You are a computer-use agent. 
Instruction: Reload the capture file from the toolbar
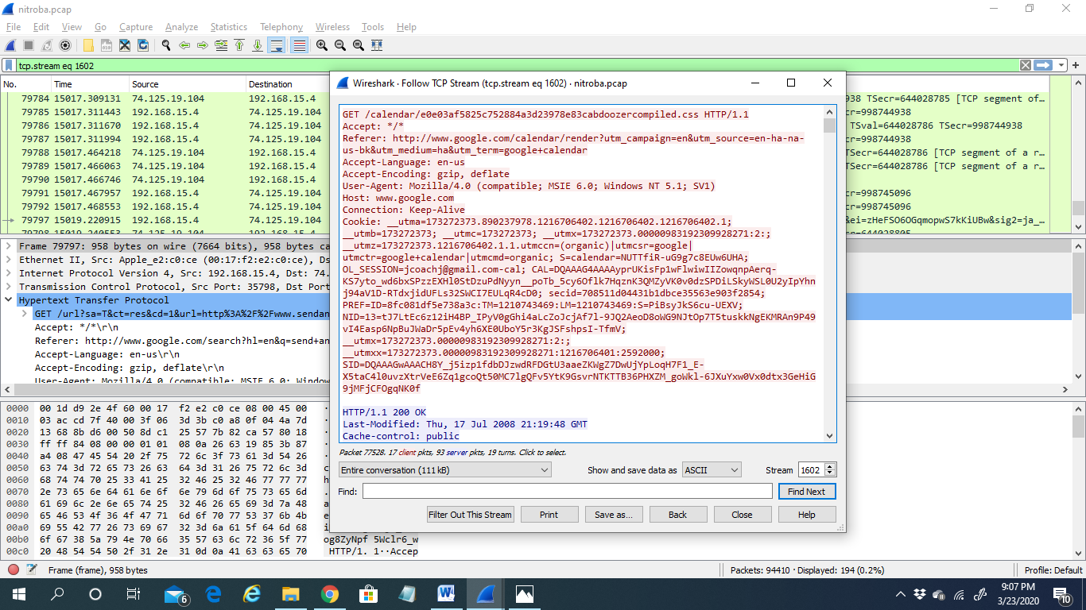click(x=142, y=45)
